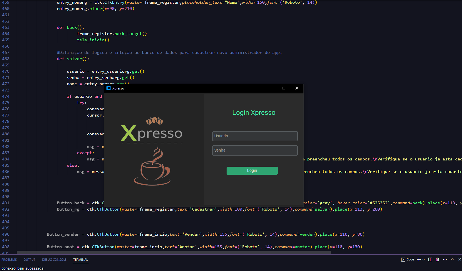Viewport: 462px width, 271px height.
Task: Click inside the Usuario input field
Action: coord(255,136)
